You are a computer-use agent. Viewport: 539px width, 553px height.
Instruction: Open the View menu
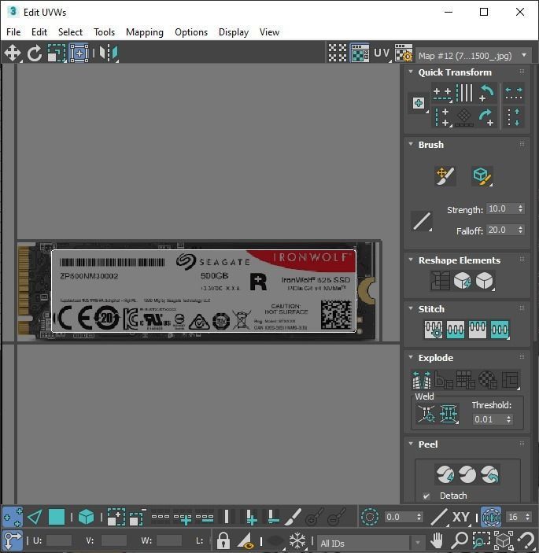click(269, 32)
